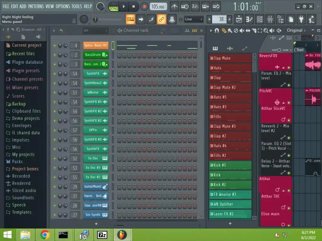Select the playlist pencil draw tool
Viewport: 322px width, 241px height.
224,31
